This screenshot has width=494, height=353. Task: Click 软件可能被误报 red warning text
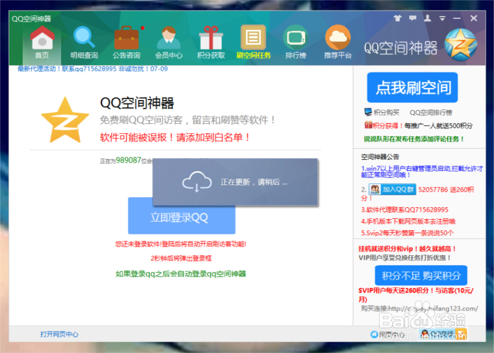[x=175, y=138]
